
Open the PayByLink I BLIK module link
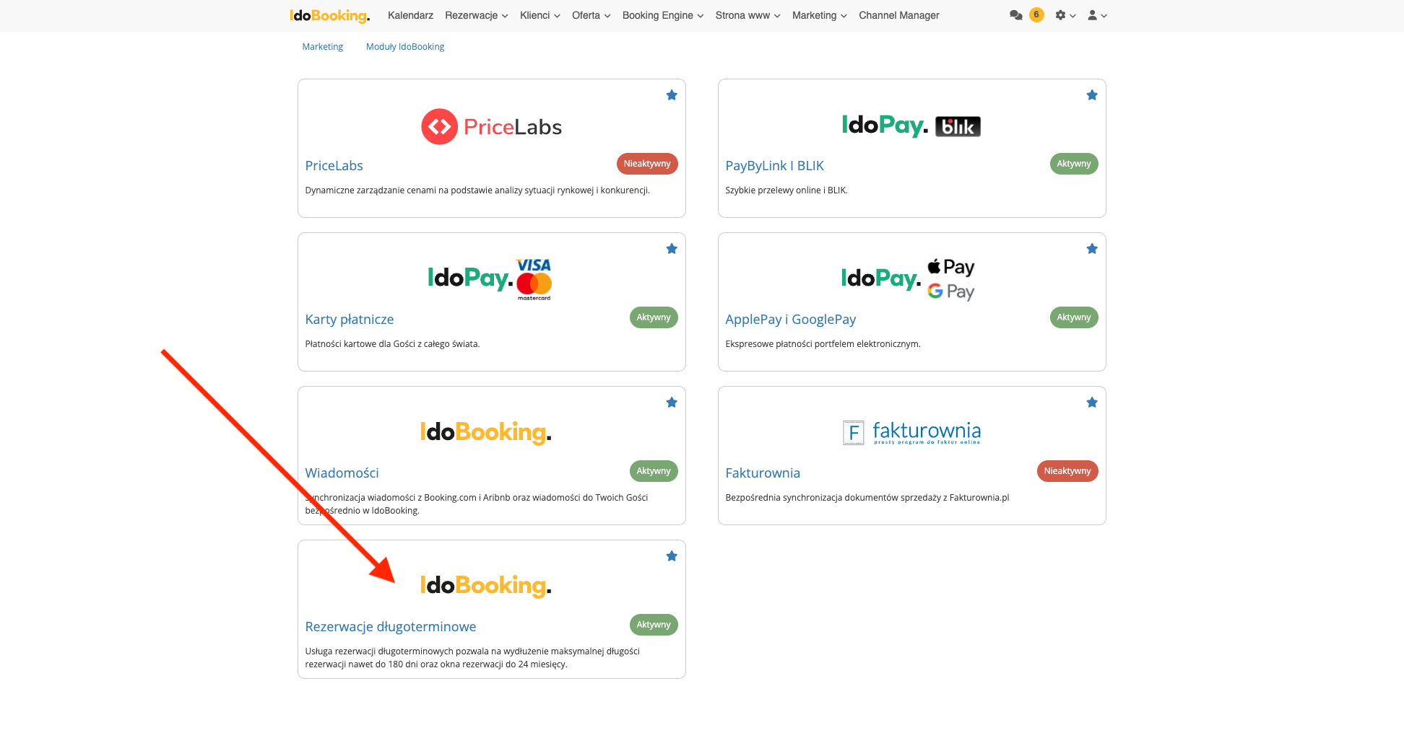coord(775,166)
